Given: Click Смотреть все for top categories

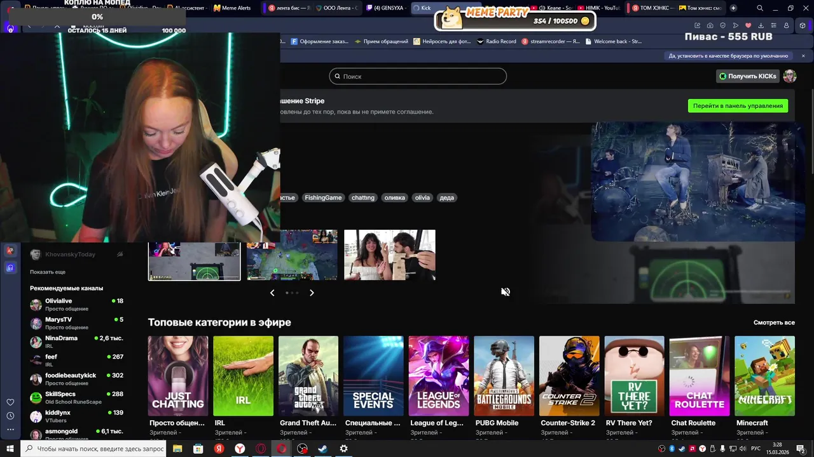Looking at the screenshot, I should click(x=774, y=322).
